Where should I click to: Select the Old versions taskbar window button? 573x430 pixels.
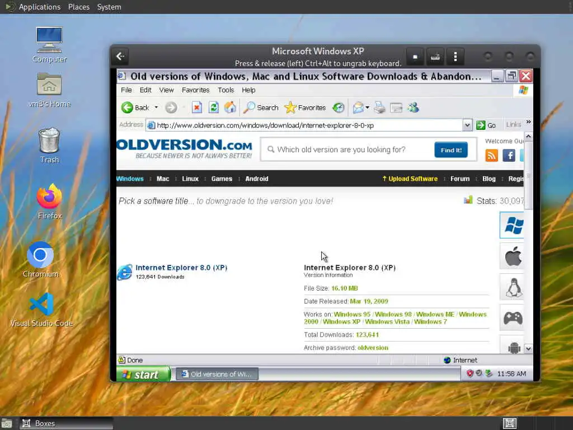click(217, 374)
